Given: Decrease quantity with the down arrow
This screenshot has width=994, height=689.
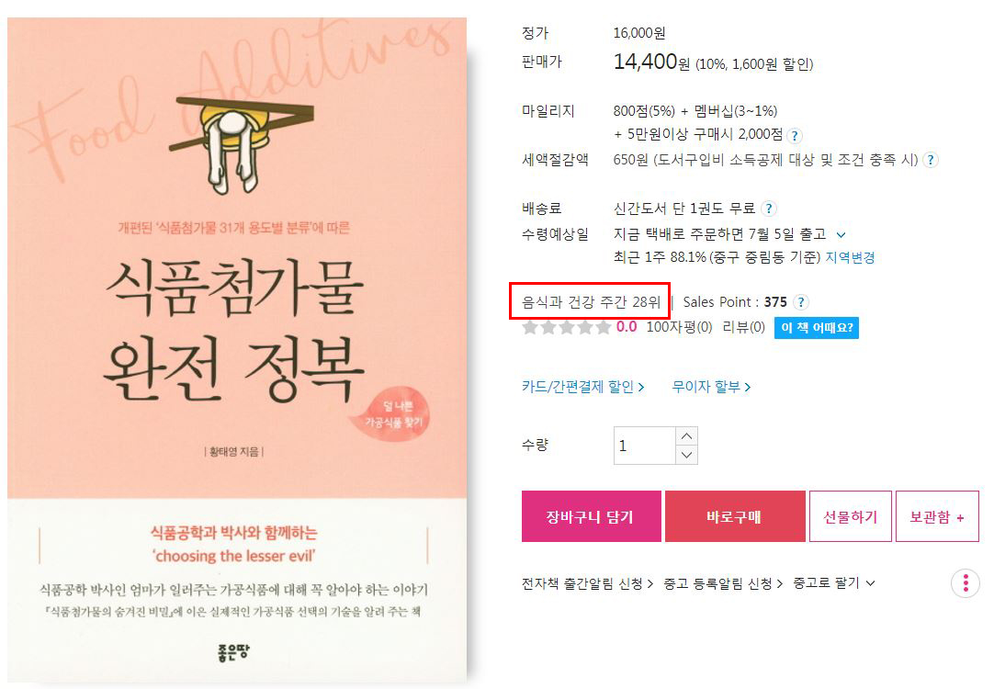Looking at the screenshot, I should click(686, 455).
